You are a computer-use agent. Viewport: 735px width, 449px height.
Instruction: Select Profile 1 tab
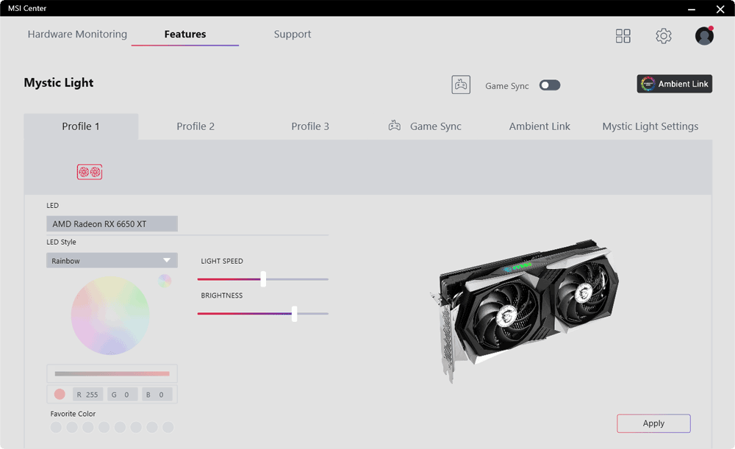coord(81,126)
